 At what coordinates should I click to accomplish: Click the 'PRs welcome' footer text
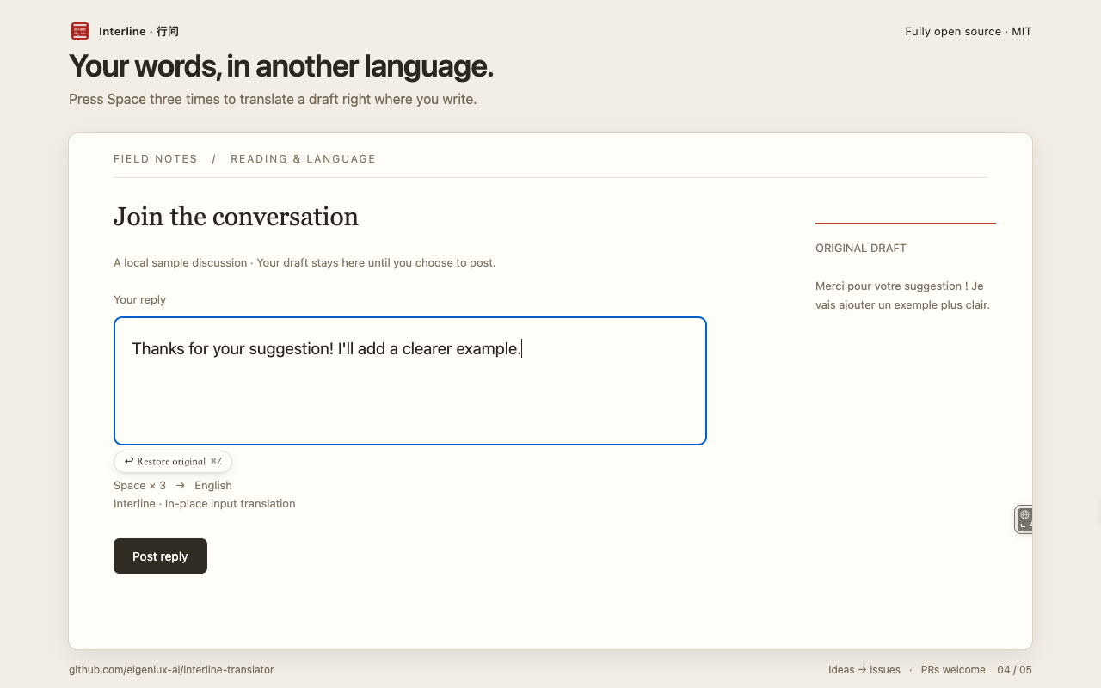953,670
